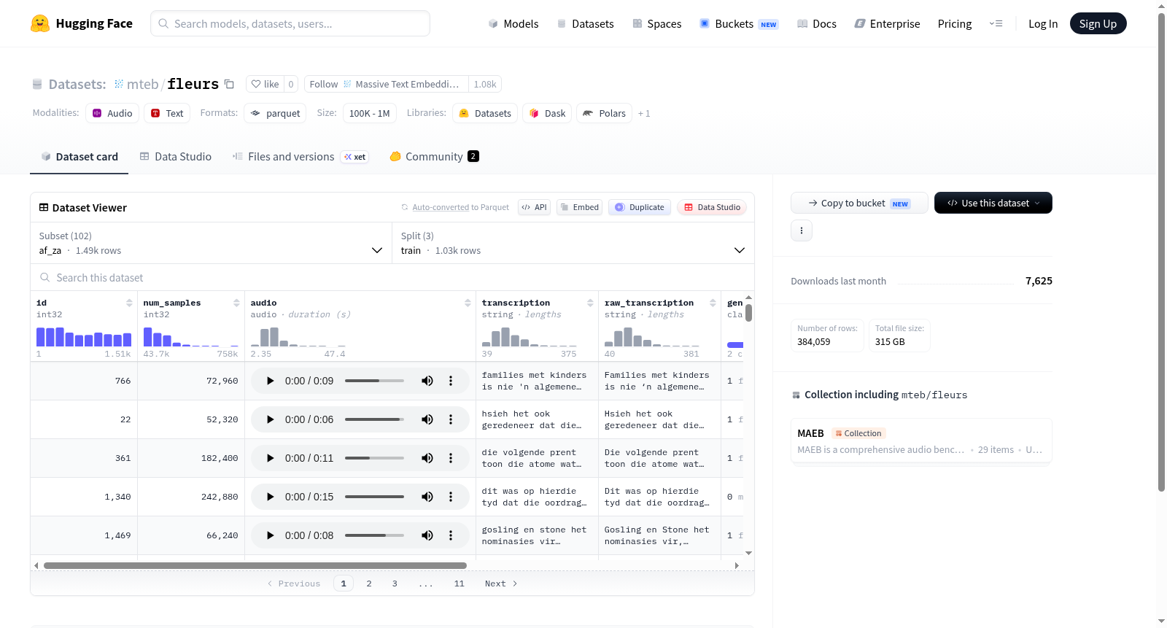This screenshot has width=1167, height=628.
Task: Expand the Subset af_za dropdown
Action: (x=212, y=243)
